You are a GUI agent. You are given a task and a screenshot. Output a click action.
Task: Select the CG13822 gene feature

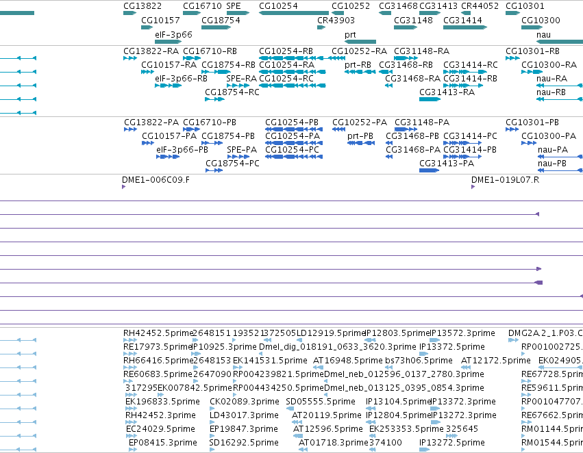(129, 13)
